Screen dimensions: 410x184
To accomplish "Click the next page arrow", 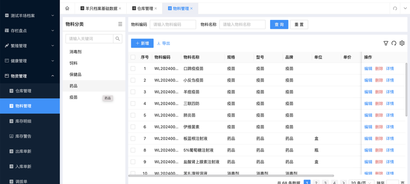I will tap(343, 182).
